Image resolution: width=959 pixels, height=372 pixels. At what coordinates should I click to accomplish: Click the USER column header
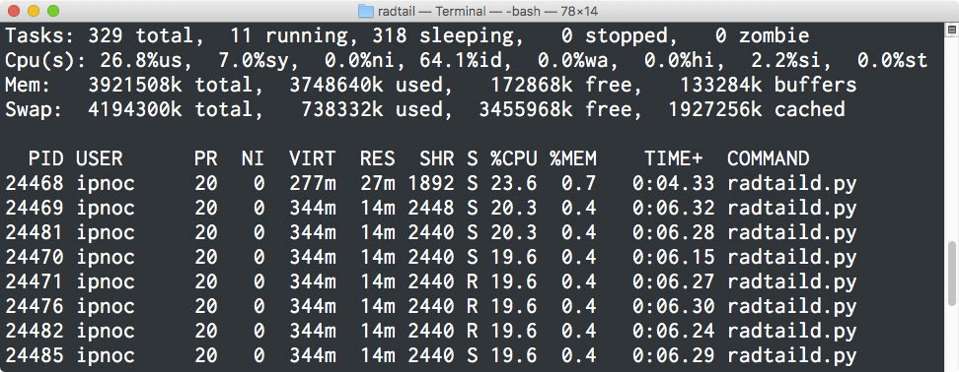click(99, 158)
